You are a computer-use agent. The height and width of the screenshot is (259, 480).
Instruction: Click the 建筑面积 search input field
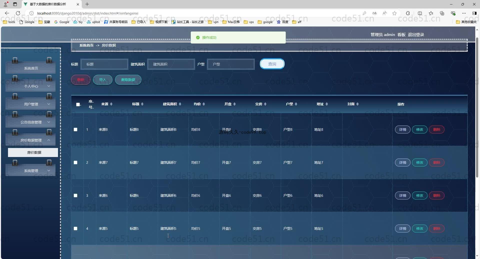(171, 64)
